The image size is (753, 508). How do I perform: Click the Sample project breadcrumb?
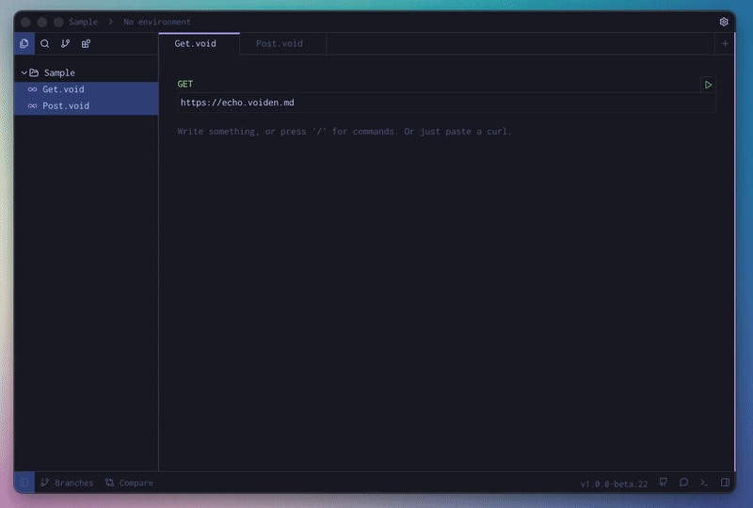click(83, 22)
